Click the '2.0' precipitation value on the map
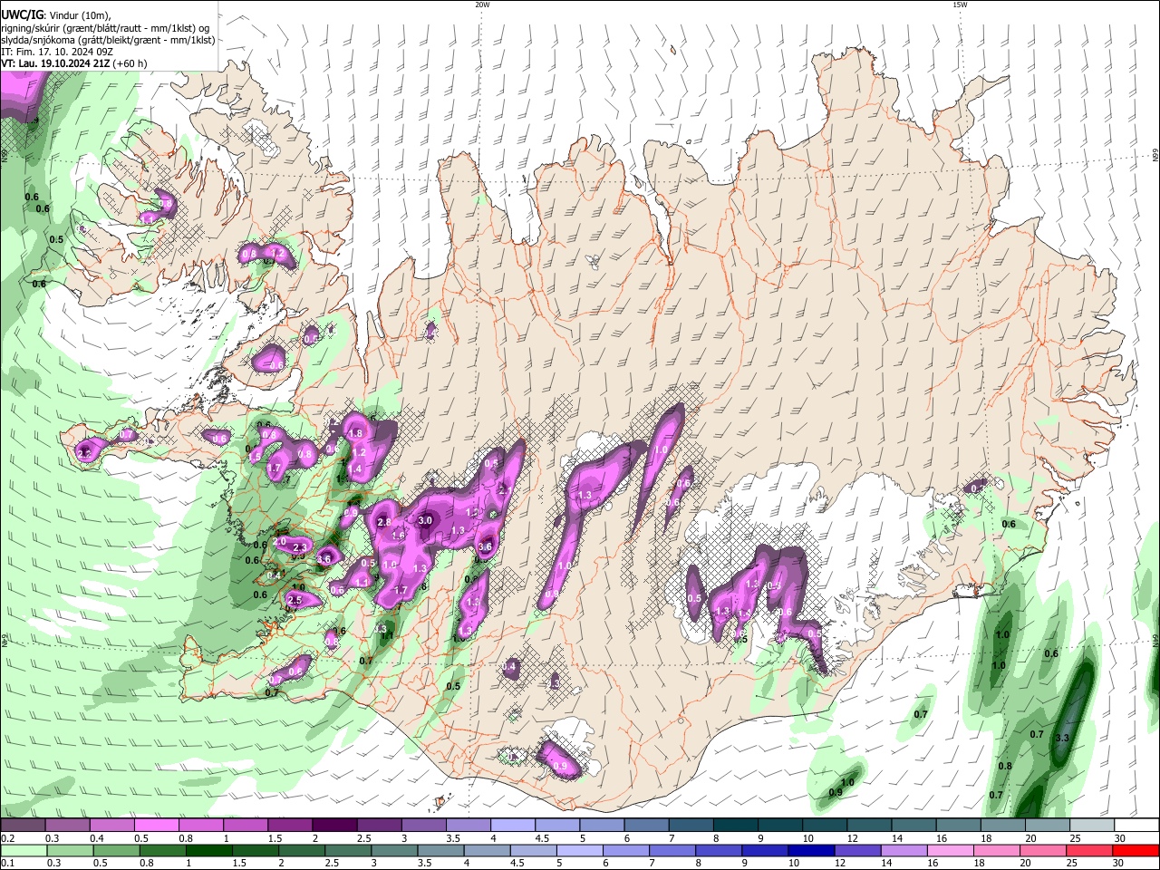 [279, 541]
